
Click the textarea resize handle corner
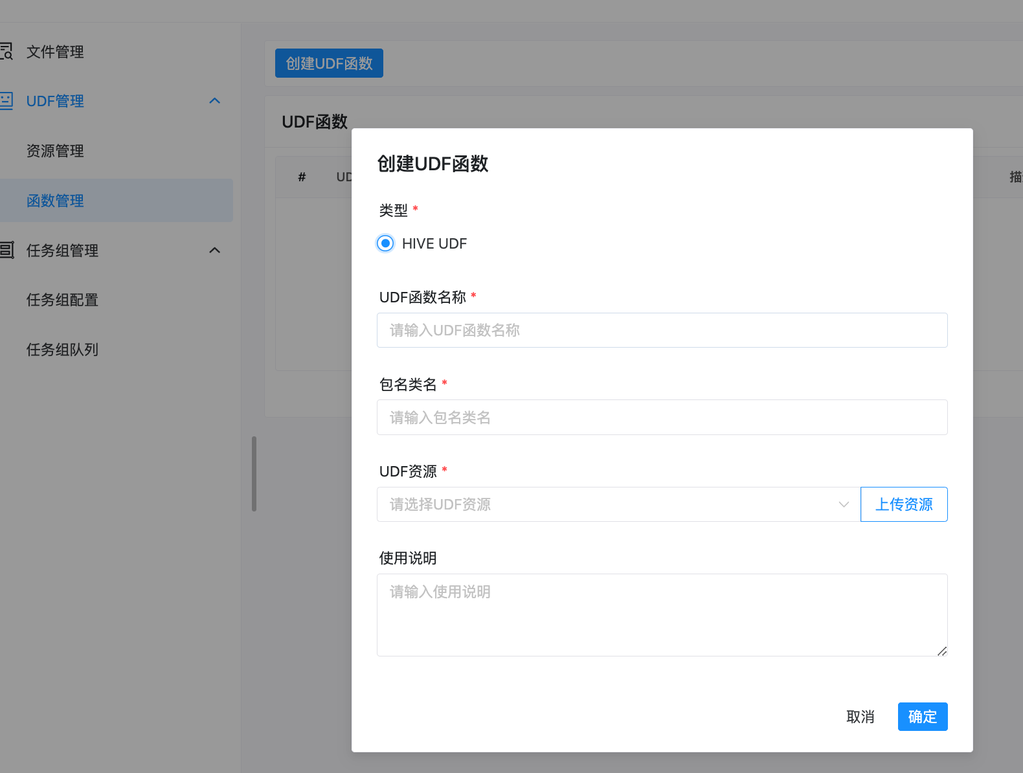(942, 651)
